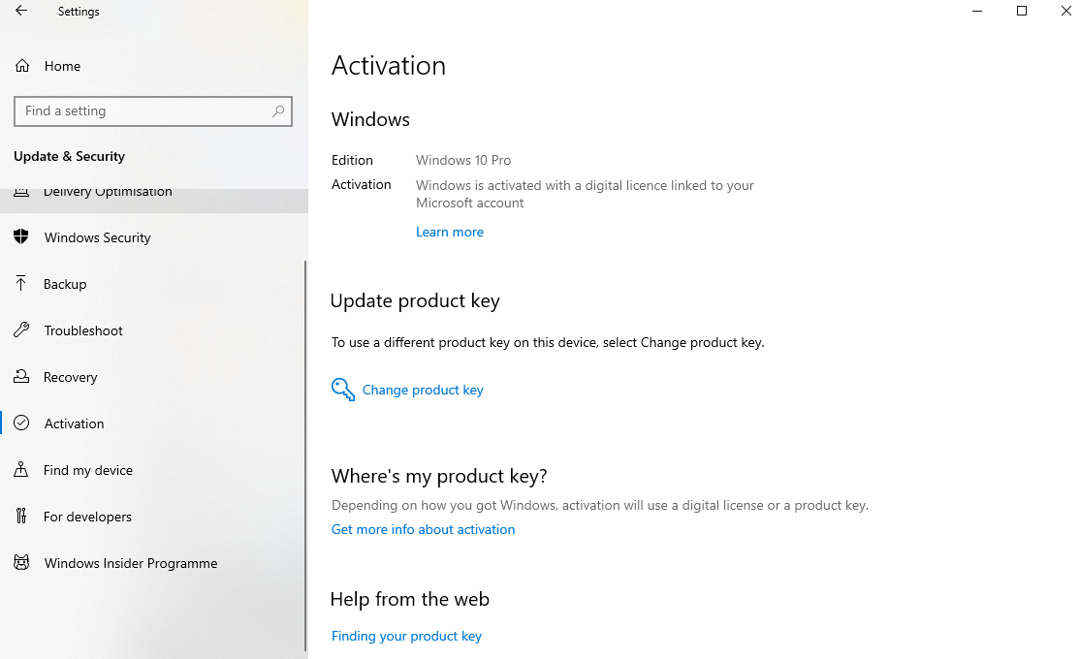Click the Activation page title
The height and width of the screenshot is (659, 1080).
coord(389,66)
